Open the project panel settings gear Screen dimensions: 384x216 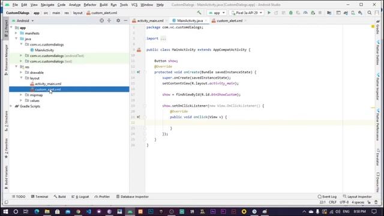tap(118, 20)
